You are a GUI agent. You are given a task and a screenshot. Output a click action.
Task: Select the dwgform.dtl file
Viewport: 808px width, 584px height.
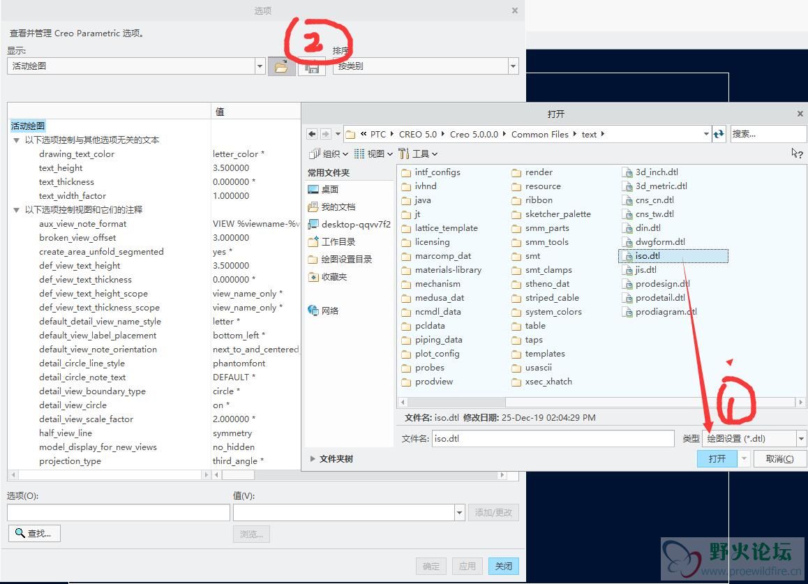pos(654,241)
